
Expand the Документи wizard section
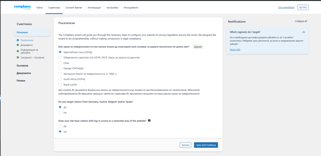point(24,73)
